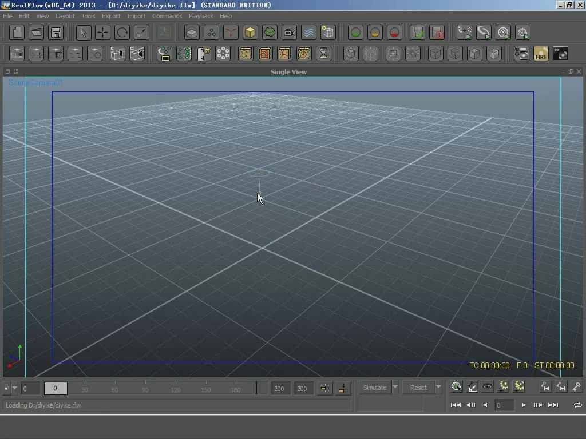Image resolution: width=586 pixels, height=439 pixels.
Task: Activate the Rotate tool
Action: point(122,33)
